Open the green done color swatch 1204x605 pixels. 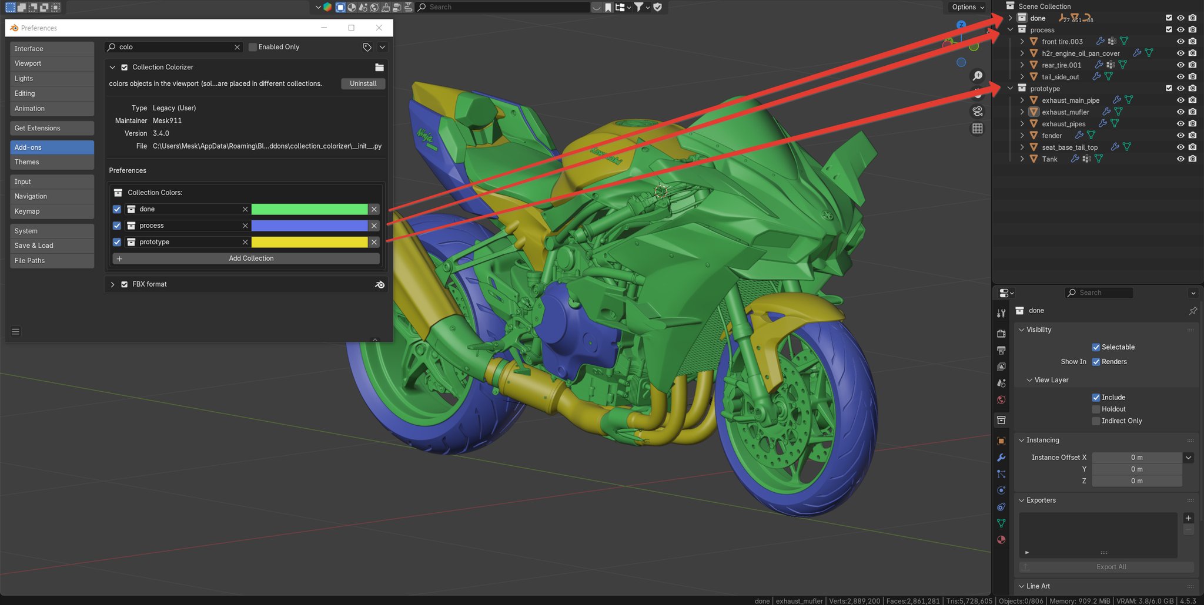309,209
